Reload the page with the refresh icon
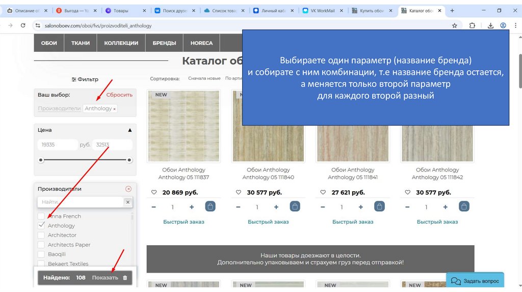Screen dimensions: 522x292 (x=23, y=25)
